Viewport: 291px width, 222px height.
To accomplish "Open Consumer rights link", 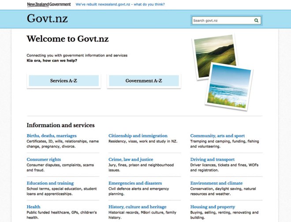I will pos(44,159).
